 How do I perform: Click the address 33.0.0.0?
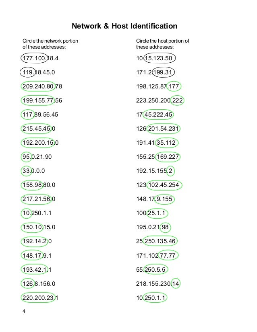33,171
